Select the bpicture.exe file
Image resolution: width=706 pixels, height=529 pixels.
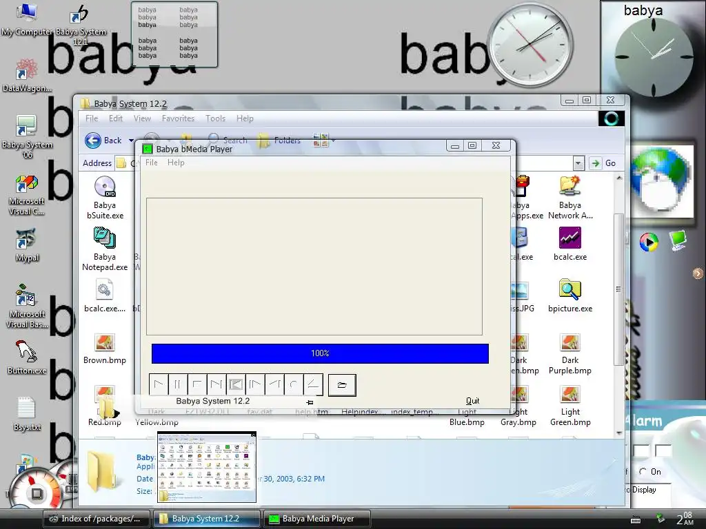[570, 296]
